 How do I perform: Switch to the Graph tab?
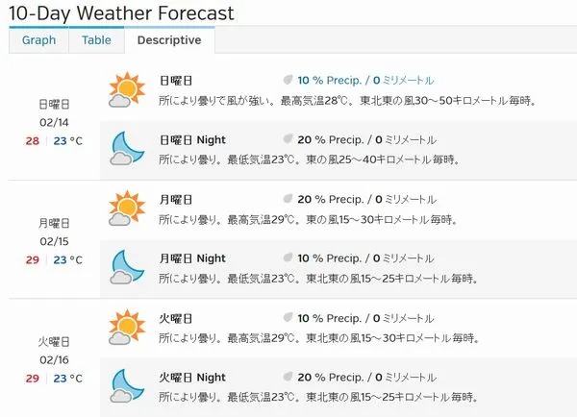(38, 40)
